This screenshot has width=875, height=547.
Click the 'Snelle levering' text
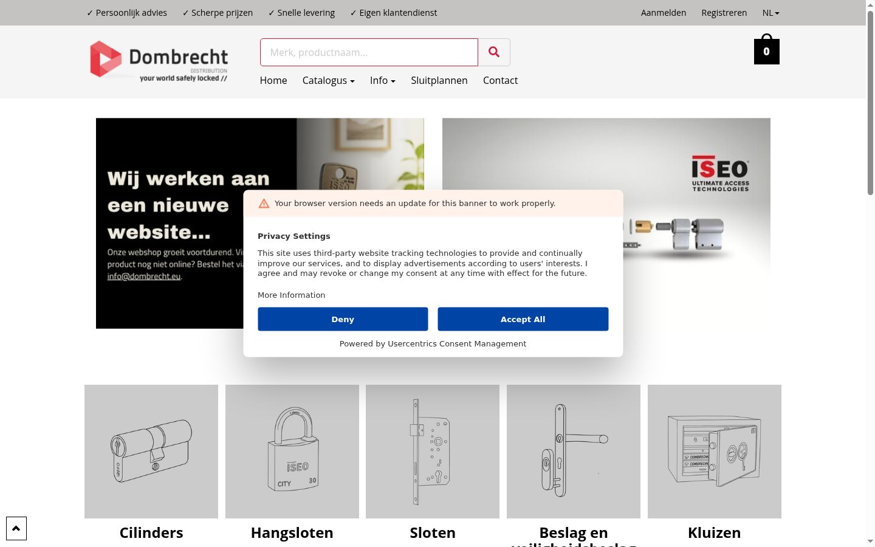click(301, 13)
